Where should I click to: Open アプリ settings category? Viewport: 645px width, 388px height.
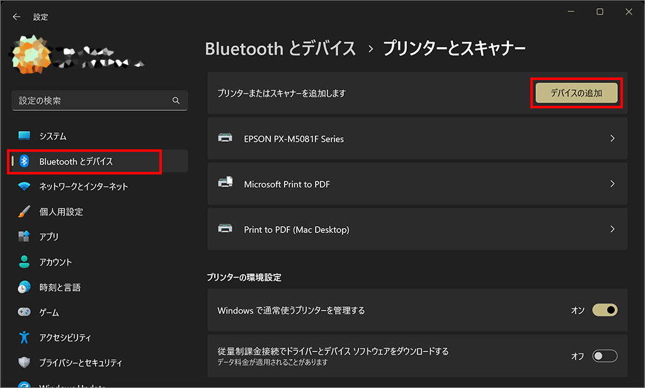point(100,237)
